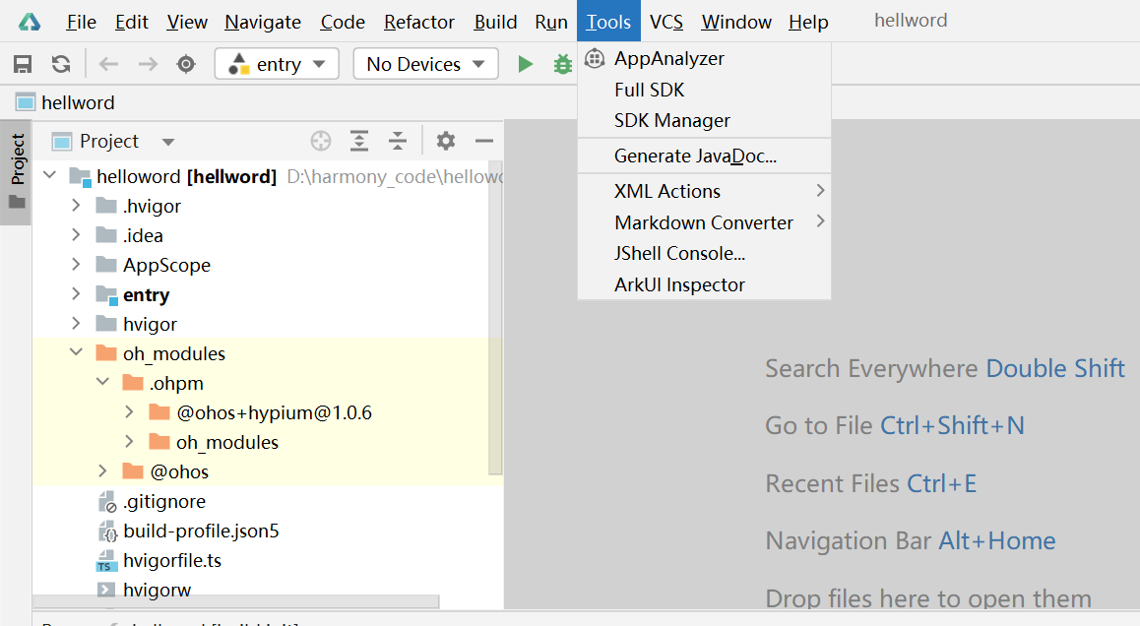Save all files with the floppy disk icon
The width and height of the screenshot is (1140, 626).
(x=23, y=64)
